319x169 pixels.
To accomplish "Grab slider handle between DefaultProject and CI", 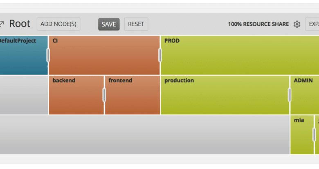I will (48, 55).
